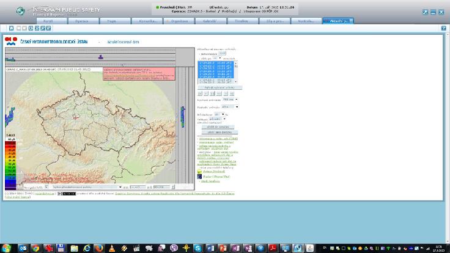Click the floppy disk save icon in taskbar
The height and width of the screenshot is (253, 450).
click(x=61, y=248)
